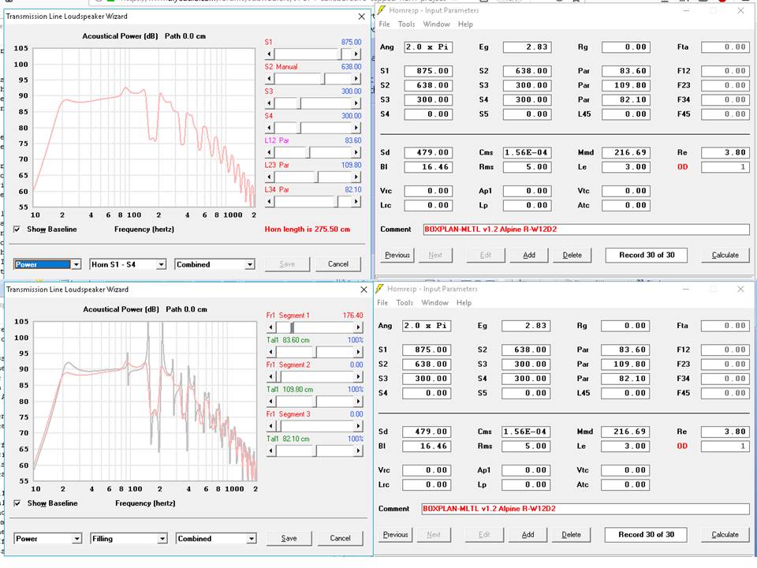Image resolution: width=757 pixels, height=568 pixels.
Task: Click the Ang field in top Hornresp window
Action: (428, 47)
